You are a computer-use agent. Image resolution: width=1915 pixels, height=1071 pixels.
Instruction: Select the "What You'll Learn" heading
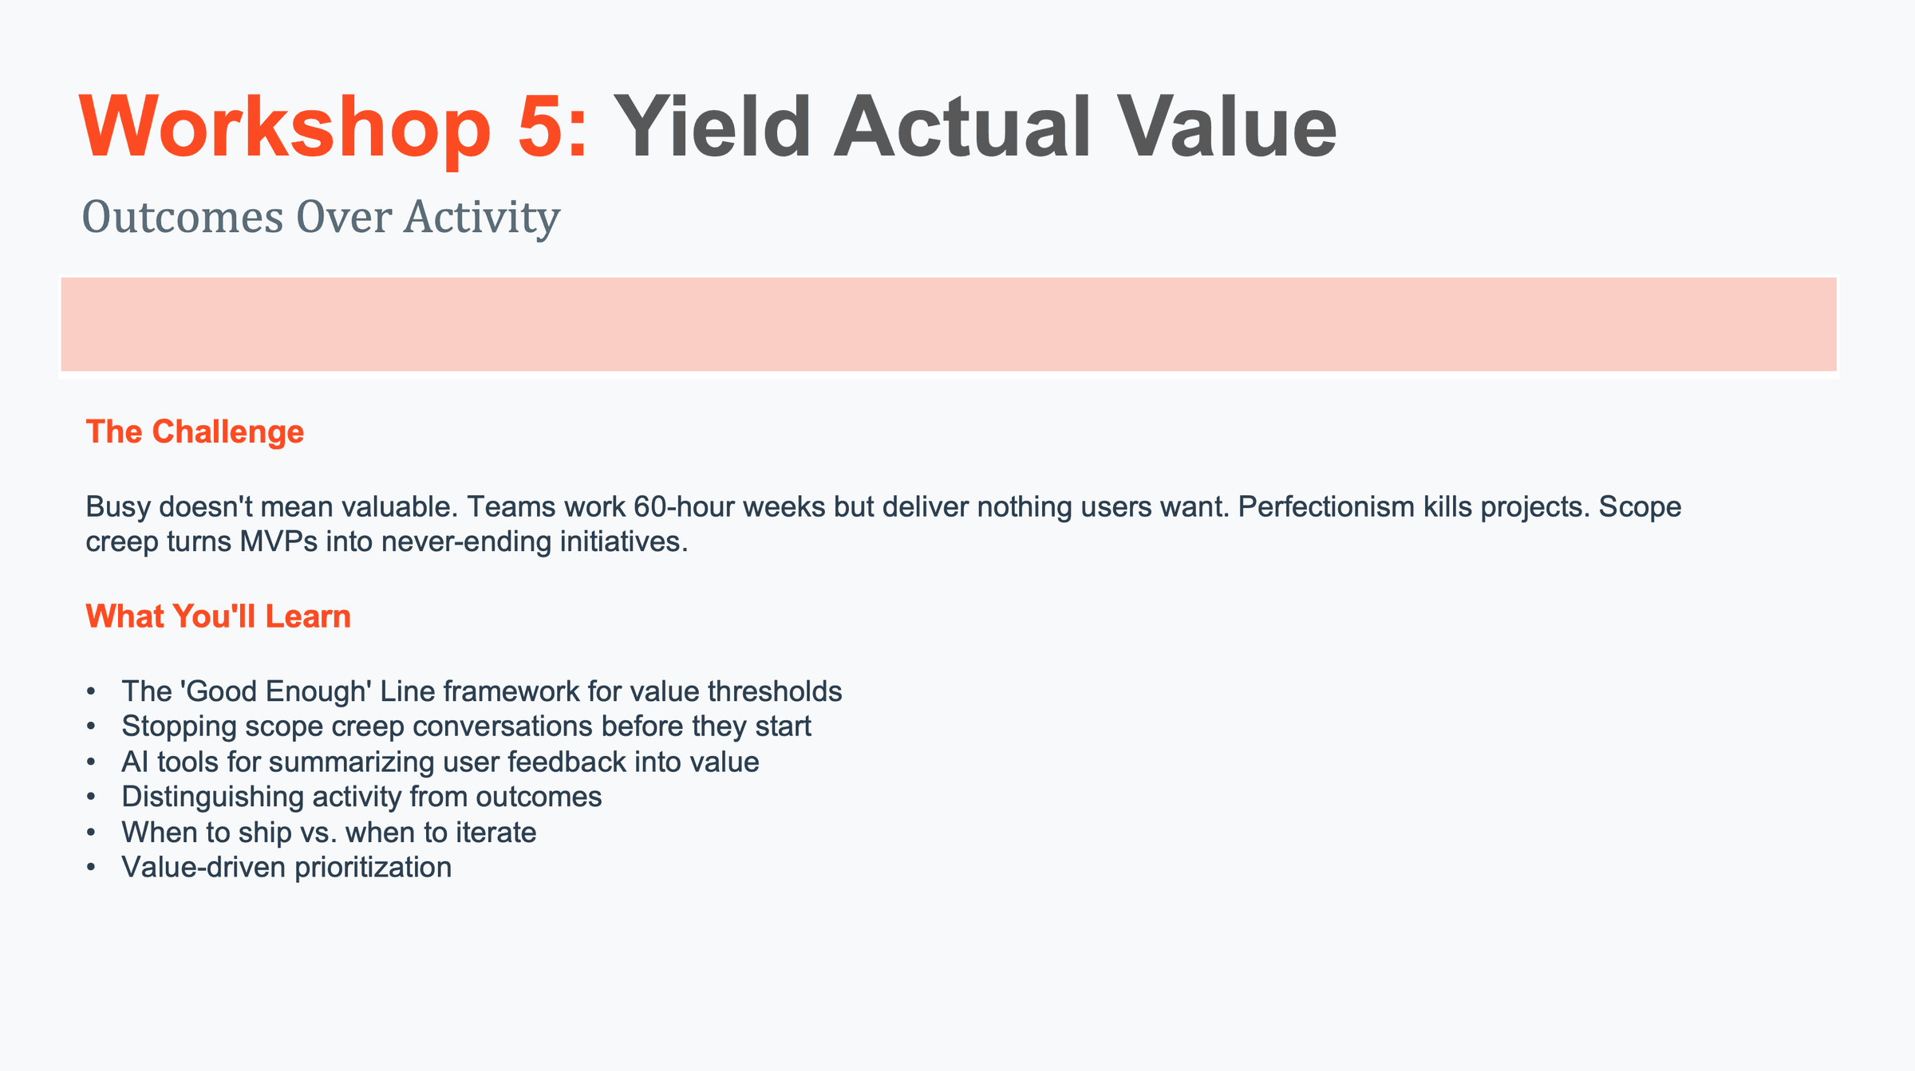tap(218, 616)
